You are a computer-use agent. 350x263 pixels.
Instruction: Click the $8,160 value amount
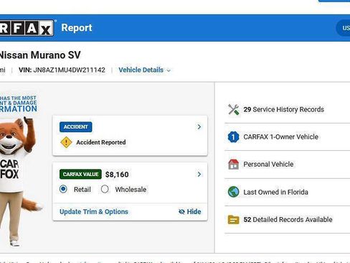tap(117, 175)
